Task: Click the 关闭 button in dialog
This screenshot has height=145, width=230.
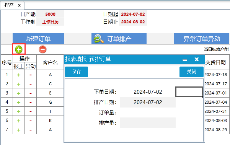Action: pyautogui.click(x=191, y=72)
